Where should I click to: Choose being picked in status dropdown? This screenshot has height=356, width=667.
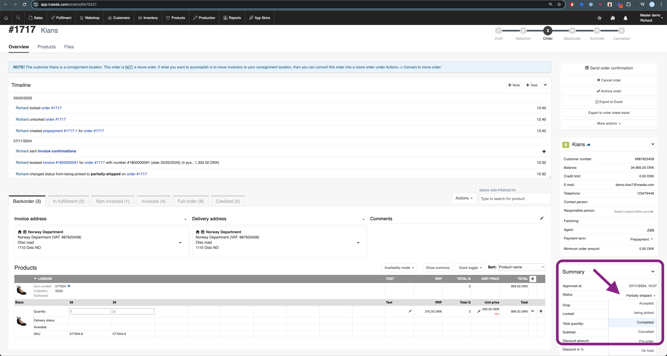(x=632, y=313)
